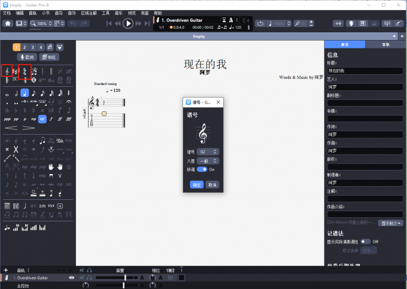This screenshot has height=289, width=407.
Task: Switch to the 音轨 (Track) inspector tab
Action: [x=385, y=44]
